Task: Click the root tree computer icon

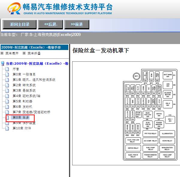Action: click(2, 63)
